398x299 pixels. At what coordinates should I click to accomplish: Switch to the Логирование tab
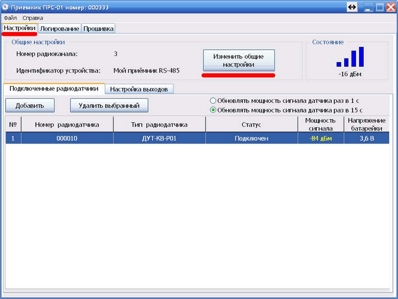coord(60,29)
